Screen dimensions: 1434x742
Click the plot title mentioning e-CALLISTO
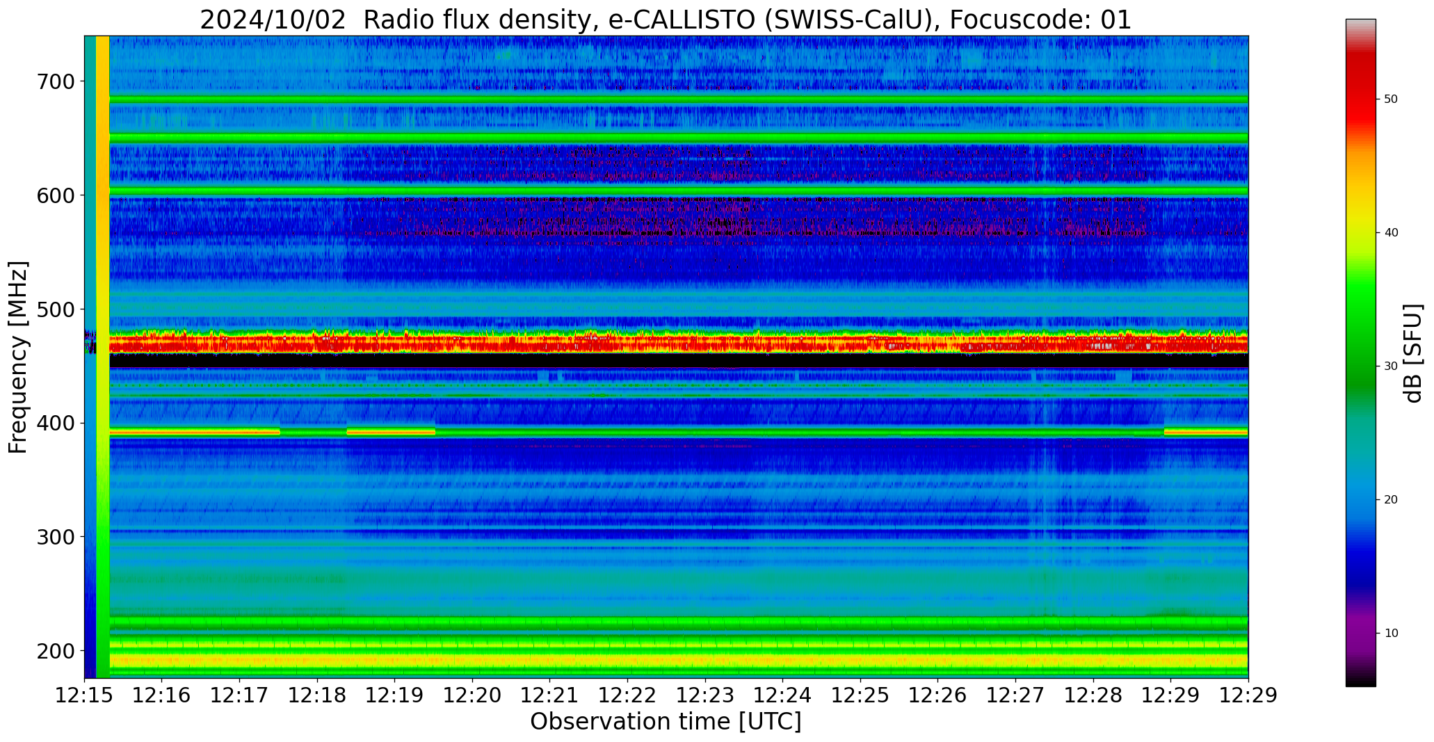pos(666,19)
